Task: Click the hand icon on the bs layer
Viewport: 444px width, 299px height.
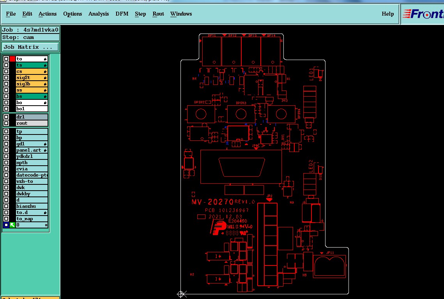Action: (45, 96)
